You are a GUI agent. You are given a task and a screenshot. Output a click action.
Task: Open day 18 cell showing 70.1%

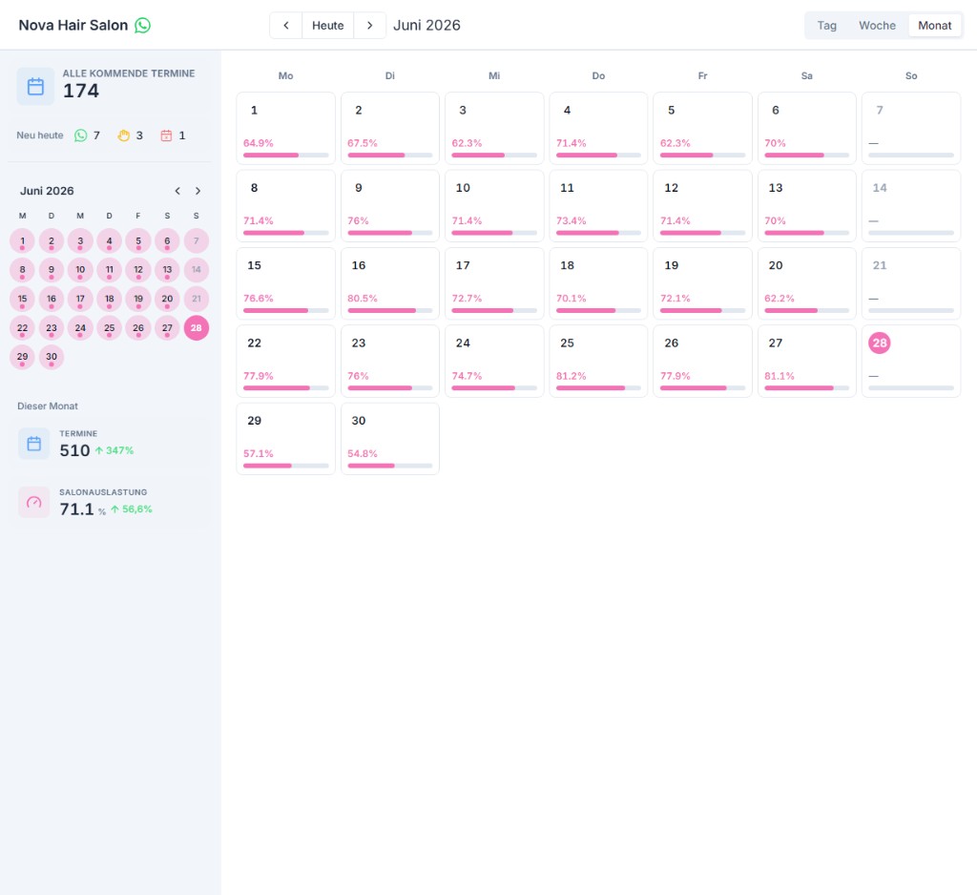tap(598, 283)
